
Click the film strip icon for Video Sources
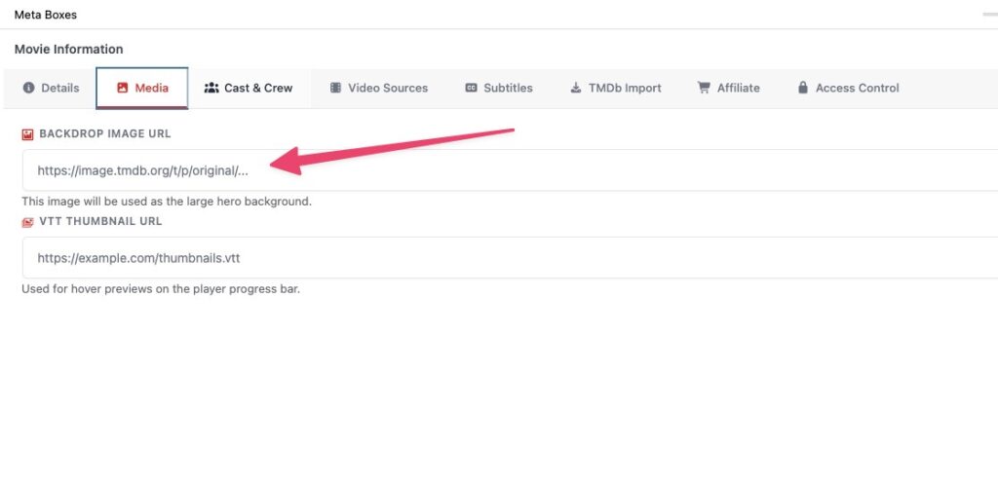tap(335, 88)
